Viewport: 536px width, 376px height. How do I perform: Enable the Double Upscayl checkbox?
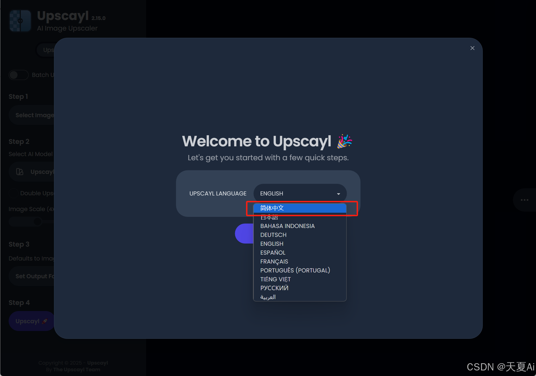click(x=13, y=193)
